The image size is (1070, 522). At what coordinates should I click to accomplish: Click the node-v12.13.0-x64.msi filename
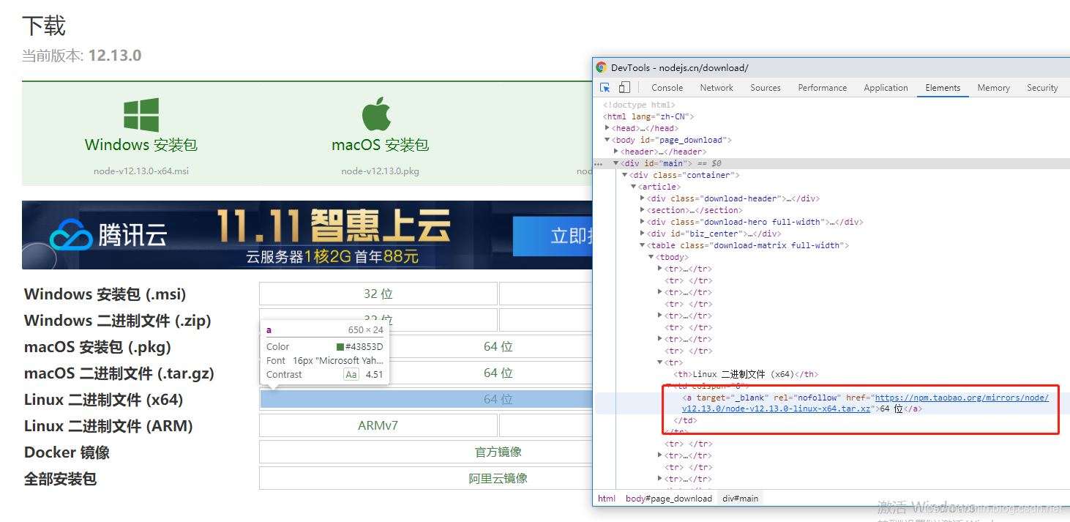coord(142,171)
